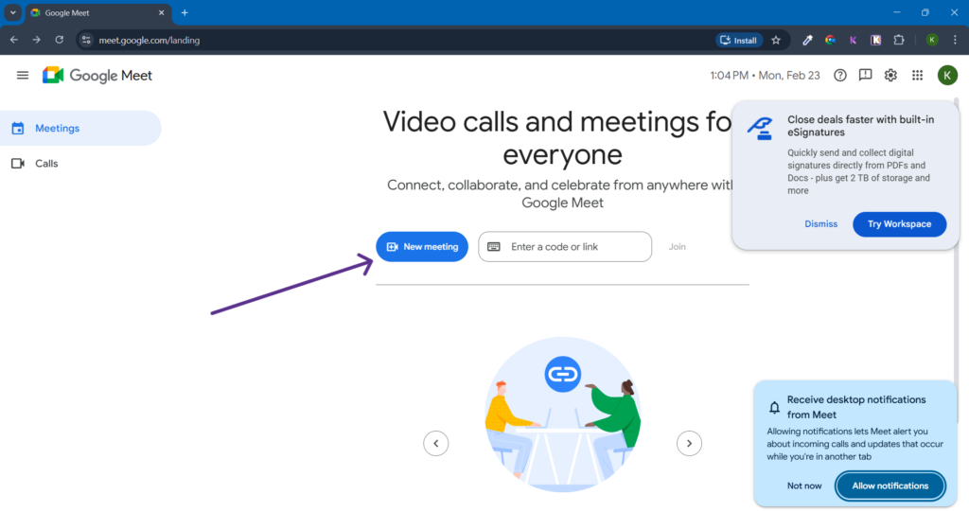Viewport: 969px width, 512px height.
Task: Click the Help question mark icon
Action: (839, 76)
